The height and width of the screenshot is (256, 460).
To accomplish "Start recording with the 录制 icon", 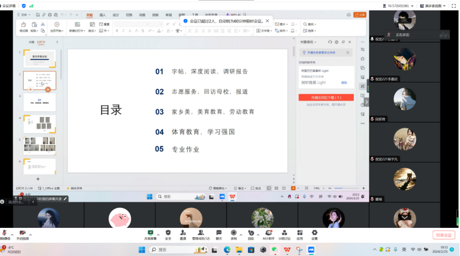I will pyautogui.click(x=234, y=233).
